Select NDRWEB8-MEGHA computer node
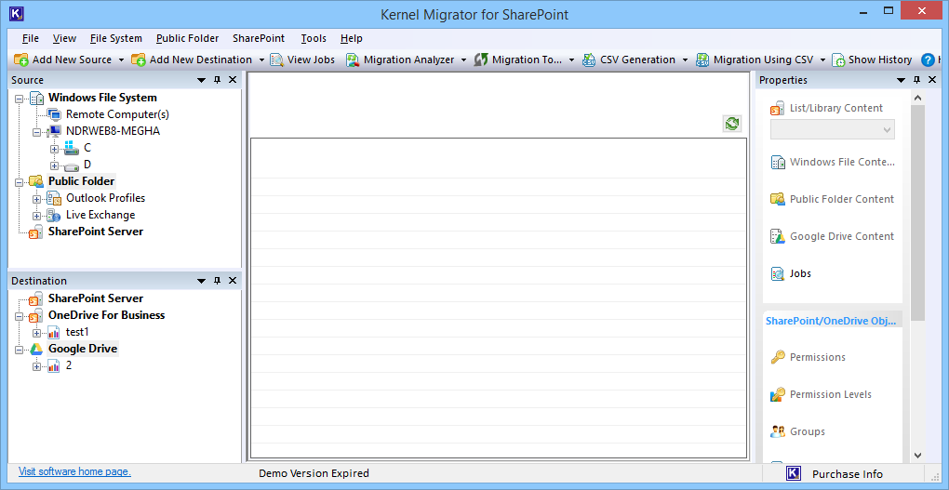The width and height of the screenshot is (949, 490). (114, 131)
